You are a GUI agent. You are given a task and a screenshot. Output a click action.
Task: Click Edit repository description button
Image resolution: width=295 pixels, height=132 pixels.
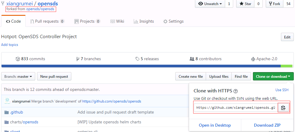pos(287,37)
